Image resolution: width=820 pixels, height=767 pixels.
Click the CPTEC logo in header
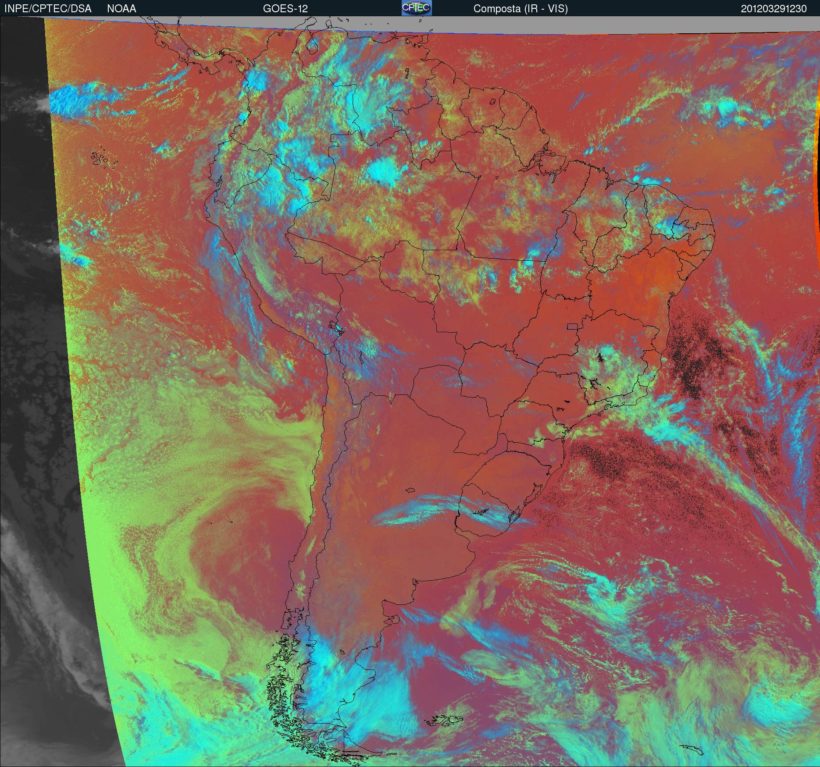tap(417, 8)
